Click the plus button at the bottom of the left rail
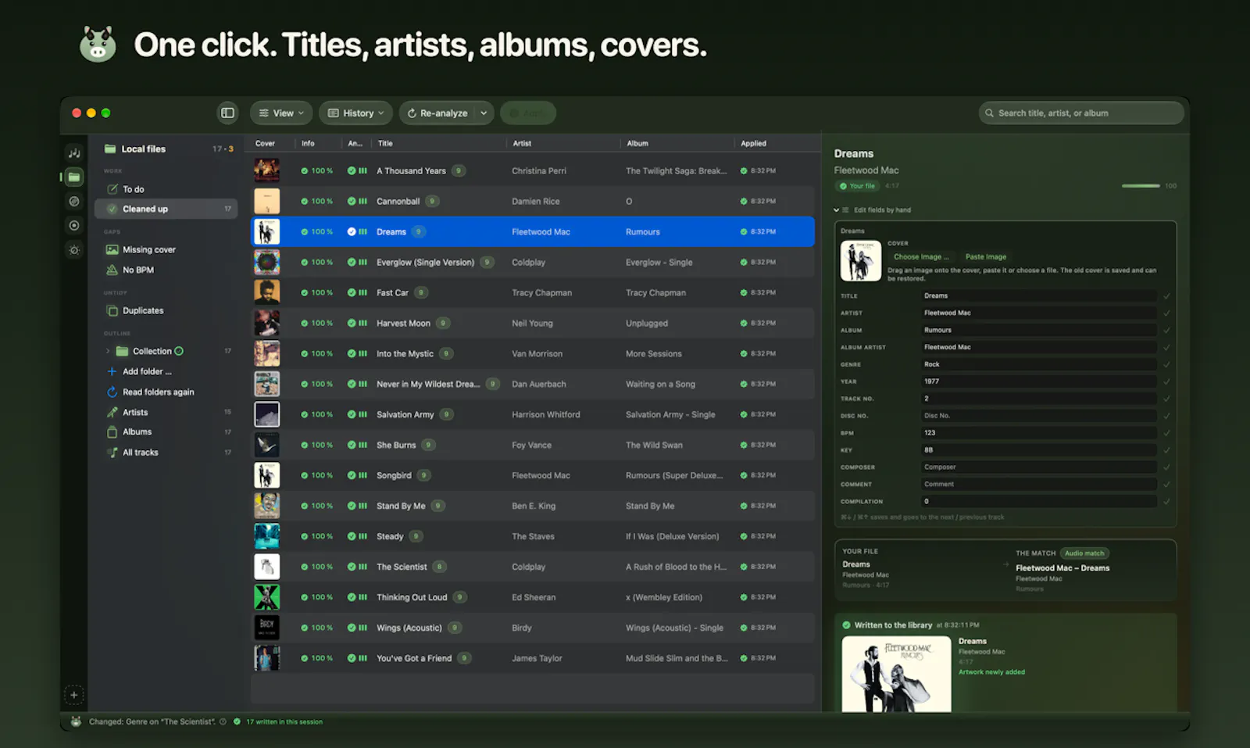This screenshot has height=748, width=1250. pos(74,695)
